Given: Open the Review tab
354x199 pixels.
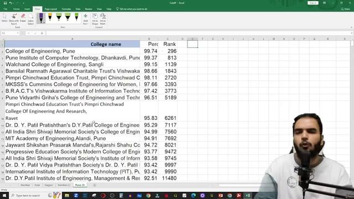Looking at the screenshot, I should (88, 9).
